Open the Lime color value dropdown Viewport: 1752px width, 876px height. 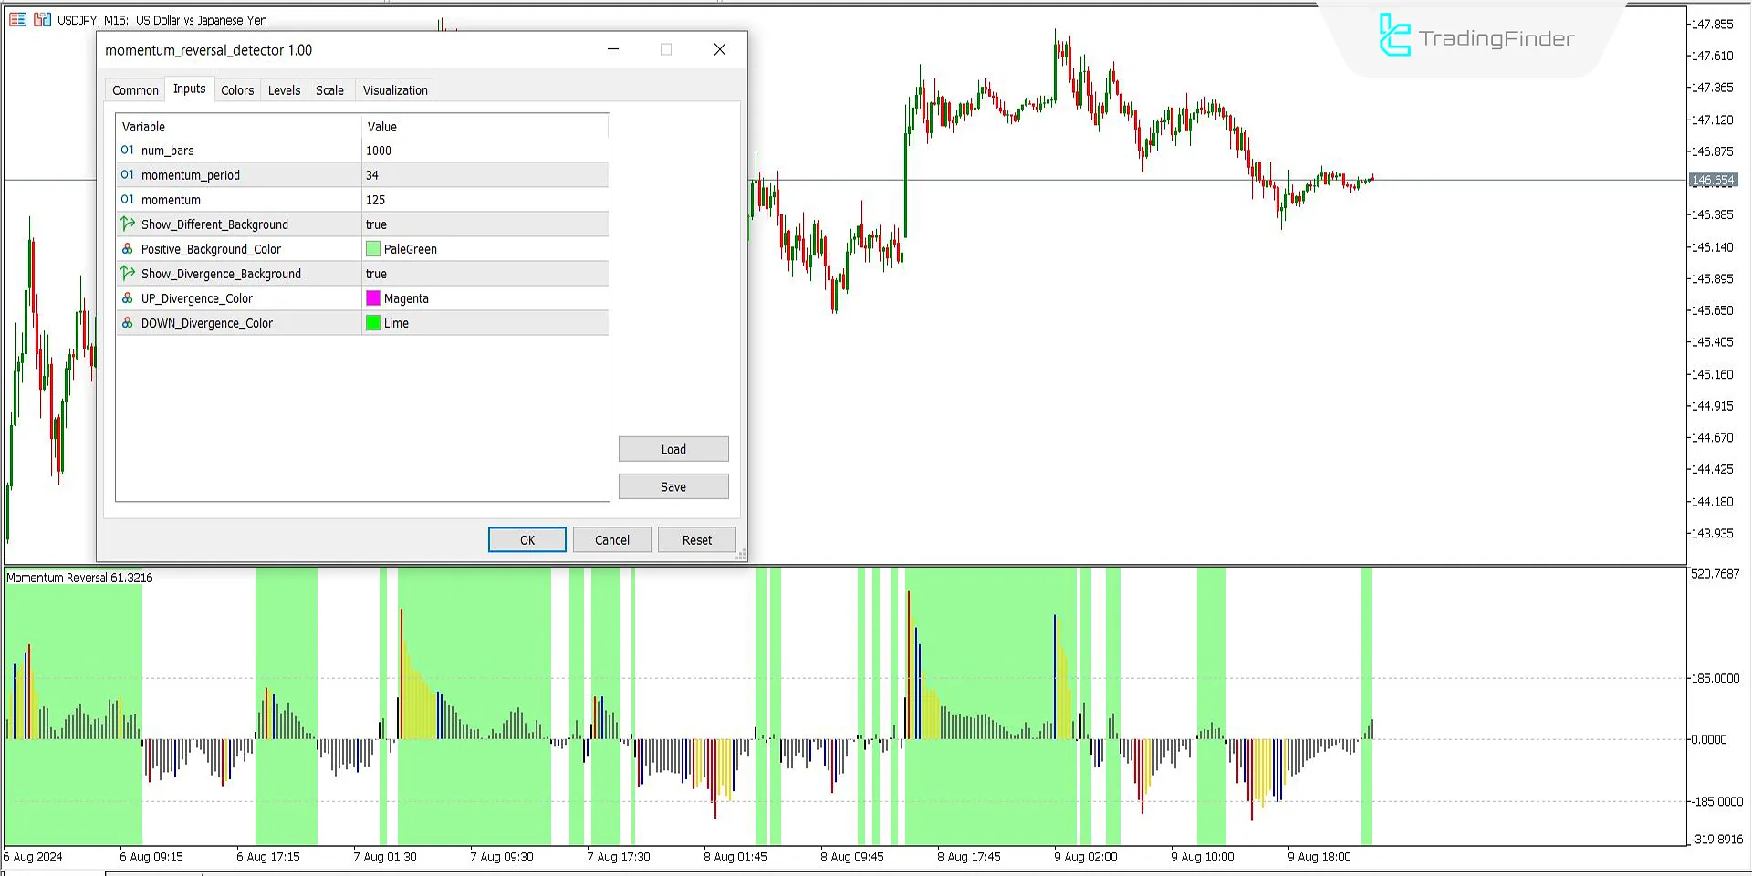pos(484,323)
